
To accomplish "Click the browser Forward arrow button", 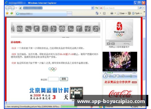I will click(x=12, y=8).
